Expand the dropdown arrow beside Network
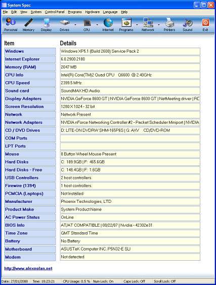Viewport: 216px width, 285px height. [x=158, y=25]
